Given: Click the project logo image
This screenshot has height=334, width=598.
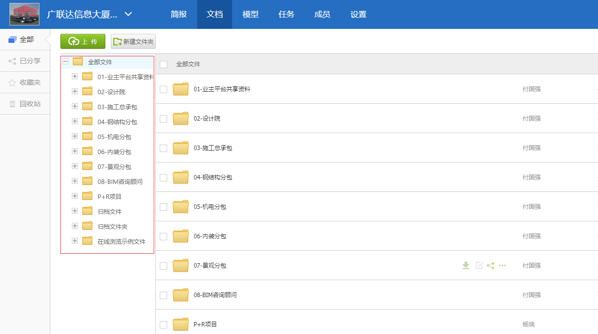Looking at the screenshot, I should (x=23, y=13).
